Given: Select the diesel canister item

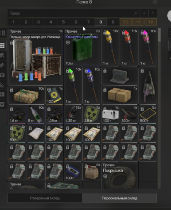Looking at the screenshot, I should pos(82,47).
